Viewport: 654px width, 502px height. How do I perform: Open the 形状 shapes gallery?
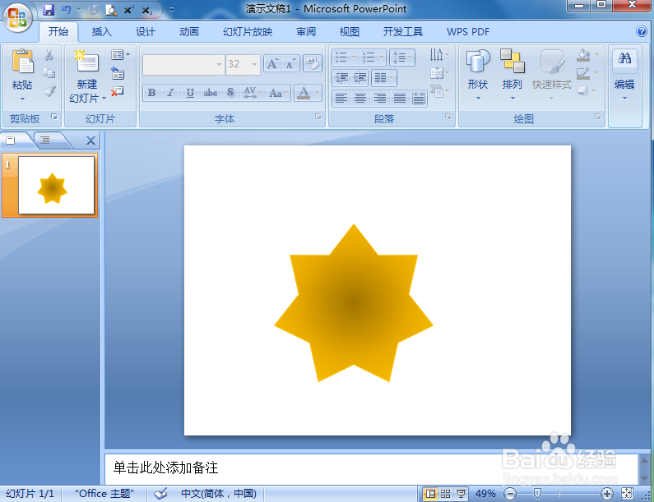[478, 75]
